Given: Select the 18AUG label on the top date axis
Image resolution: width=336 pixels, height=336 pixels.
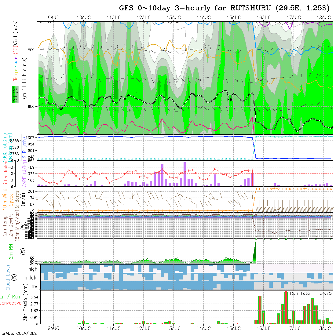Looking at the screenshot, I should click(324, 18).
